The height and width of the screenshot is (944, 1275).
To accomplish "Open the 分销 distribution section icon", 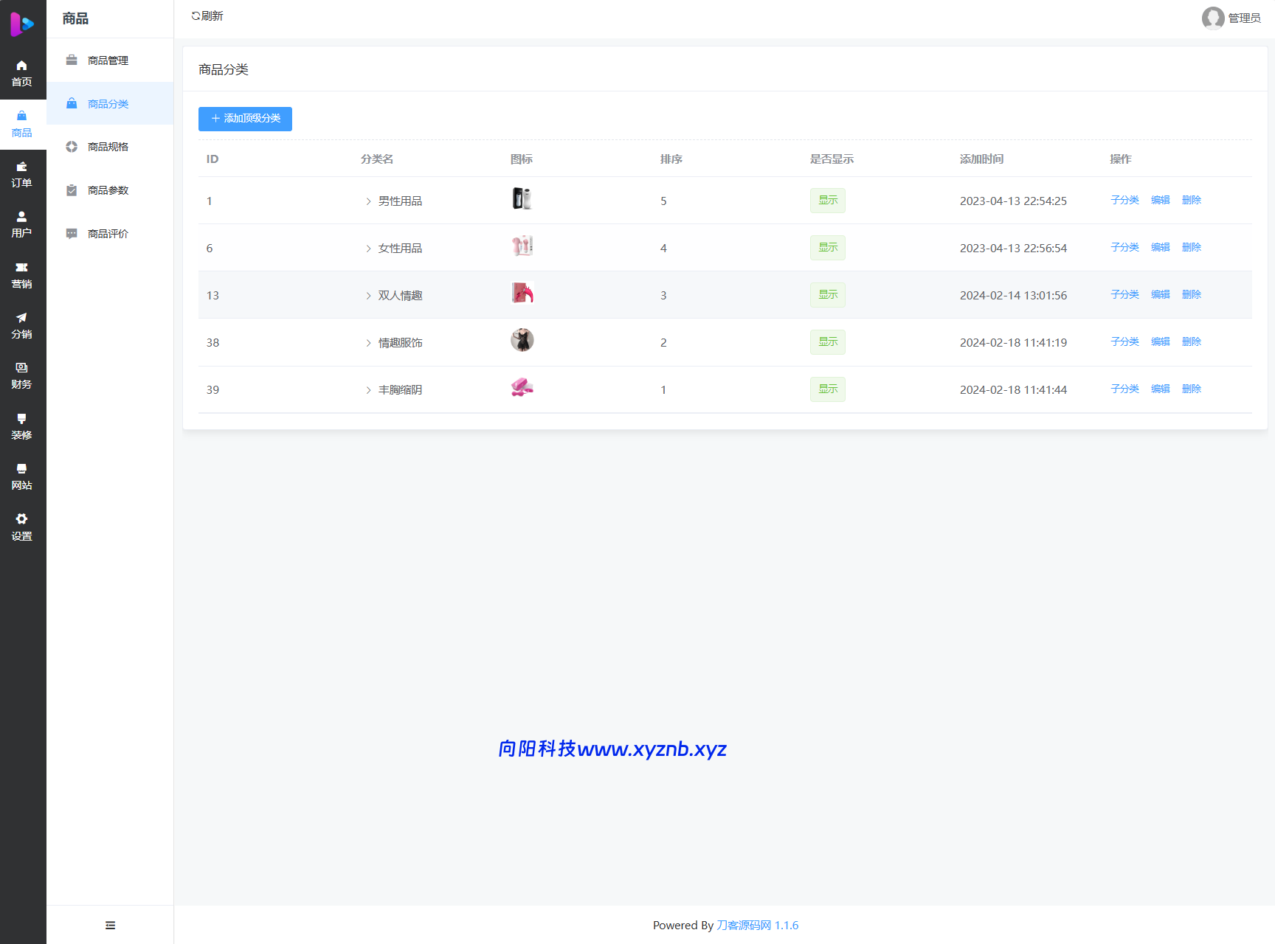I will 22,319.
